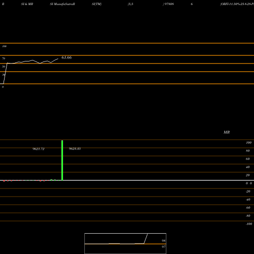This screenshot has width=254, height=254.
Task: Click the -20 axis label of the MR chart
Action: (x=248, y=192)
